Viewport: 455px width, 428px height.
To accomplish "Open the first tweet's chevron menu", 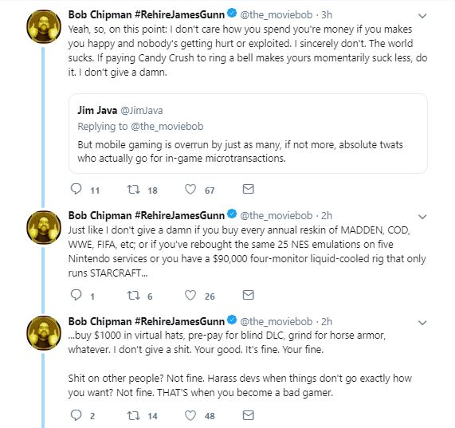I will click(422, 16).
